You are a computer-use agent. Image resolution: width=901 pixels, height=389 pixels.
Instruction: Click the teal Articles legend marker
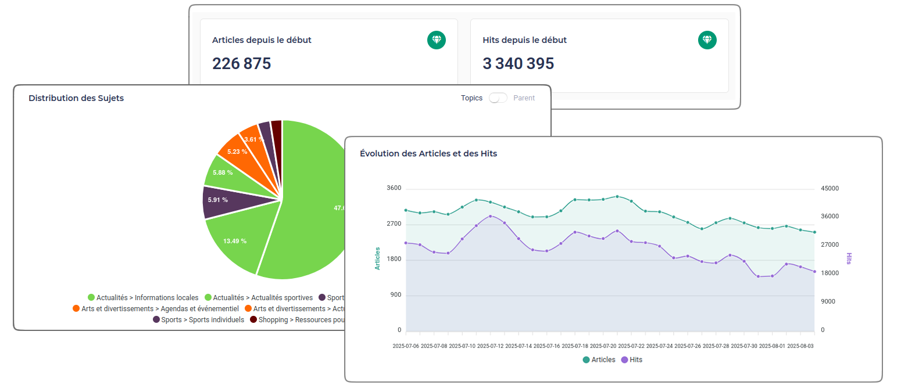point(586,360)
